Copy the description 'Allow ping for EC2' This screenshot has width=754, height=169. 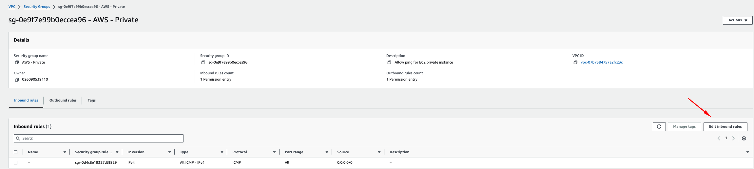pos(389,62)
